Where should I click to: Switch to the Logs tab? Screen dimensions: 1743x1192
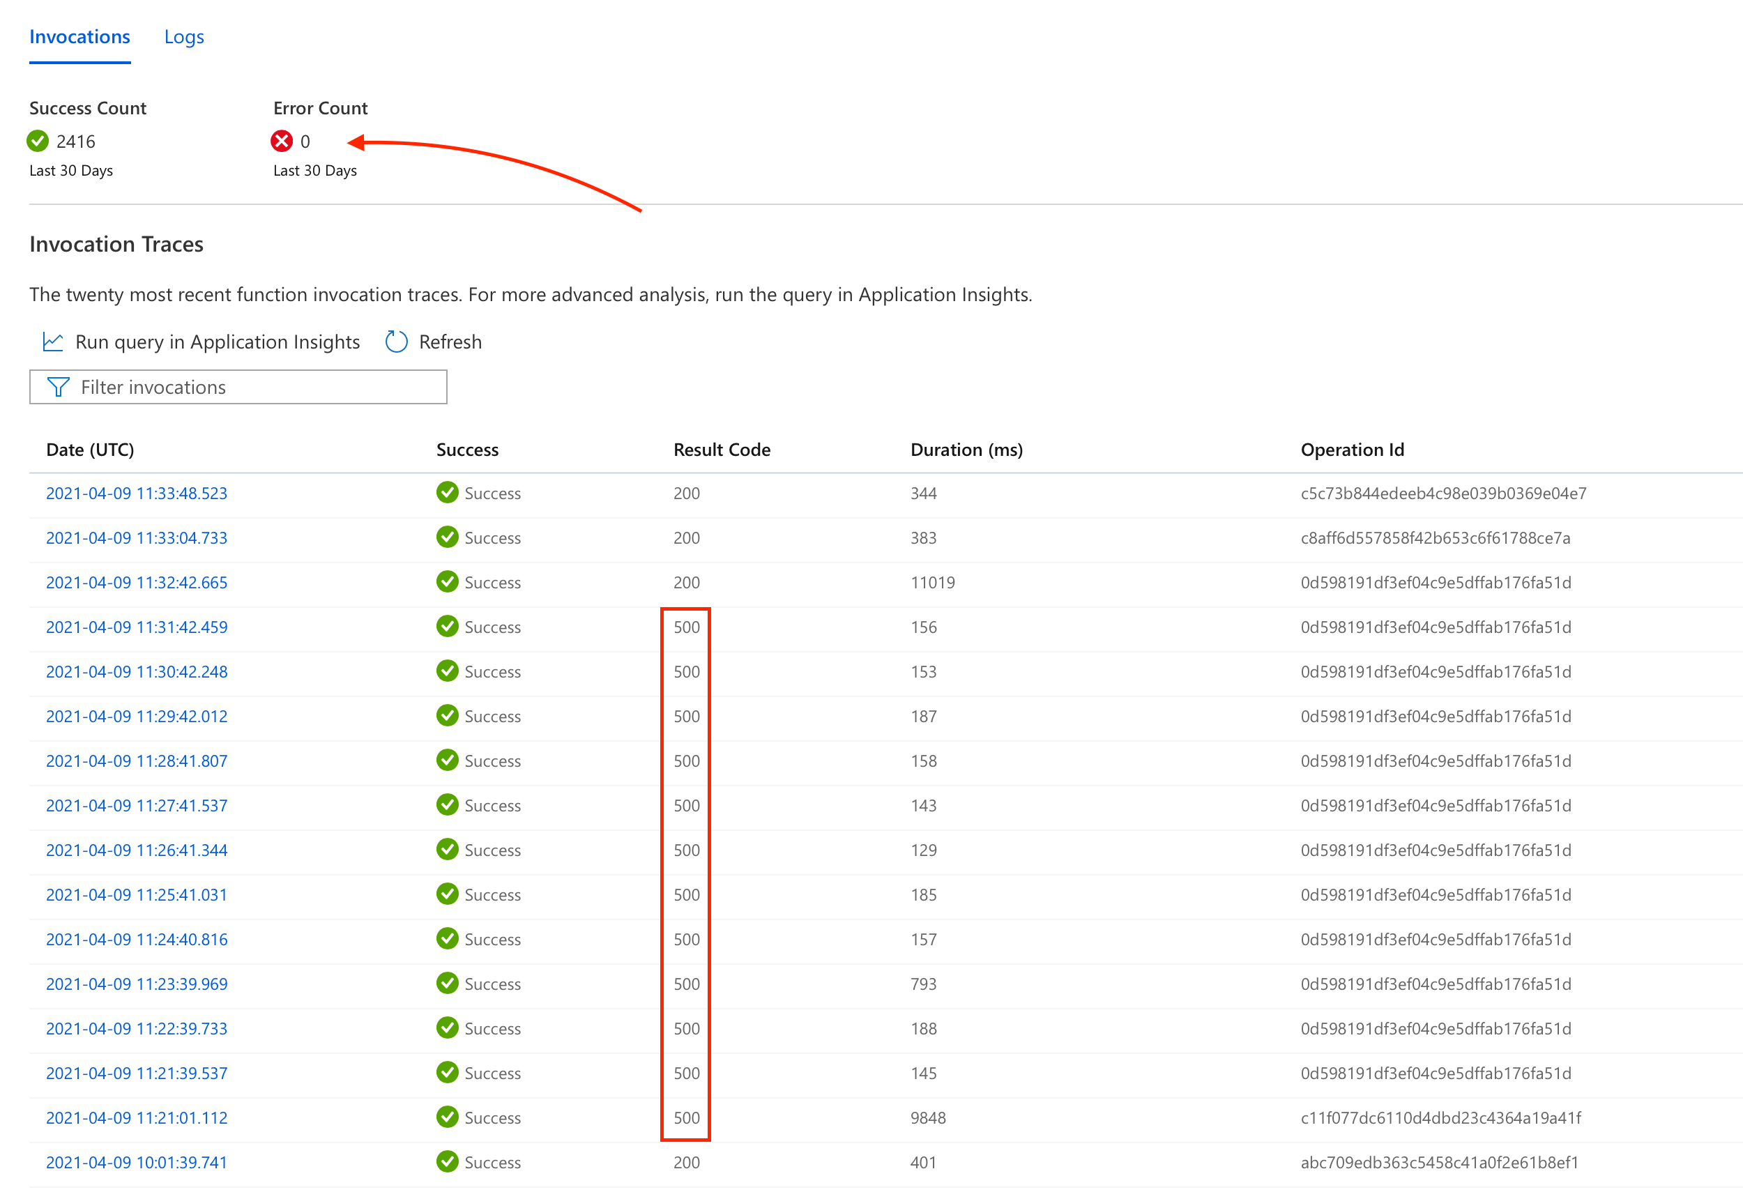(x=184, y=37)
